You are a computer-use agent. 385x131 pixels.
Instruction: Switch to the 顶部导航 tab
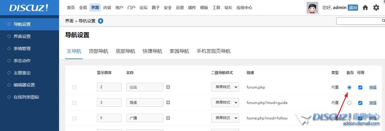pyautogui.click(x=98, y=51)
